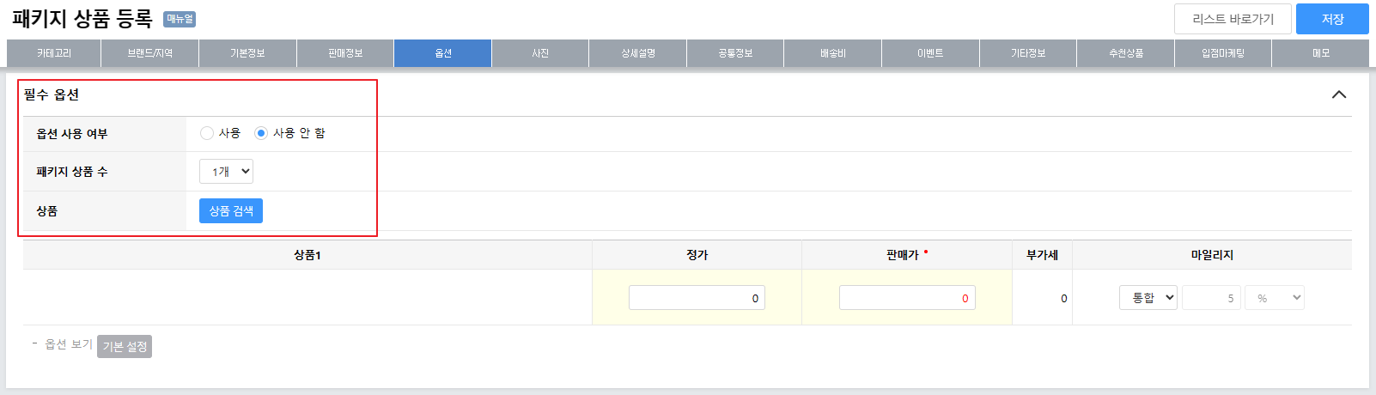Click the 상품 검색 button

click(x=231, y=211)
